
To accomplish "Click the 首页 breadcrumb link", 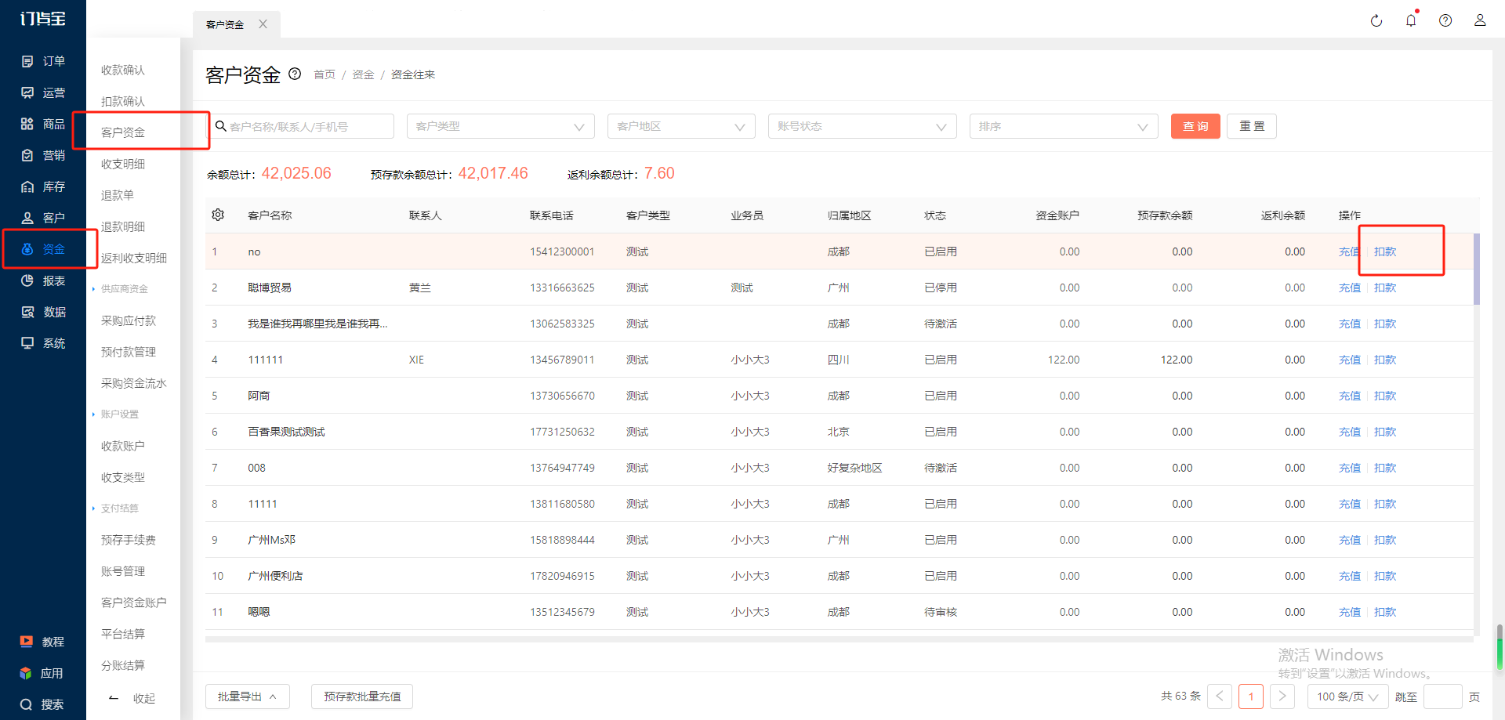I will tap(325, 74).
